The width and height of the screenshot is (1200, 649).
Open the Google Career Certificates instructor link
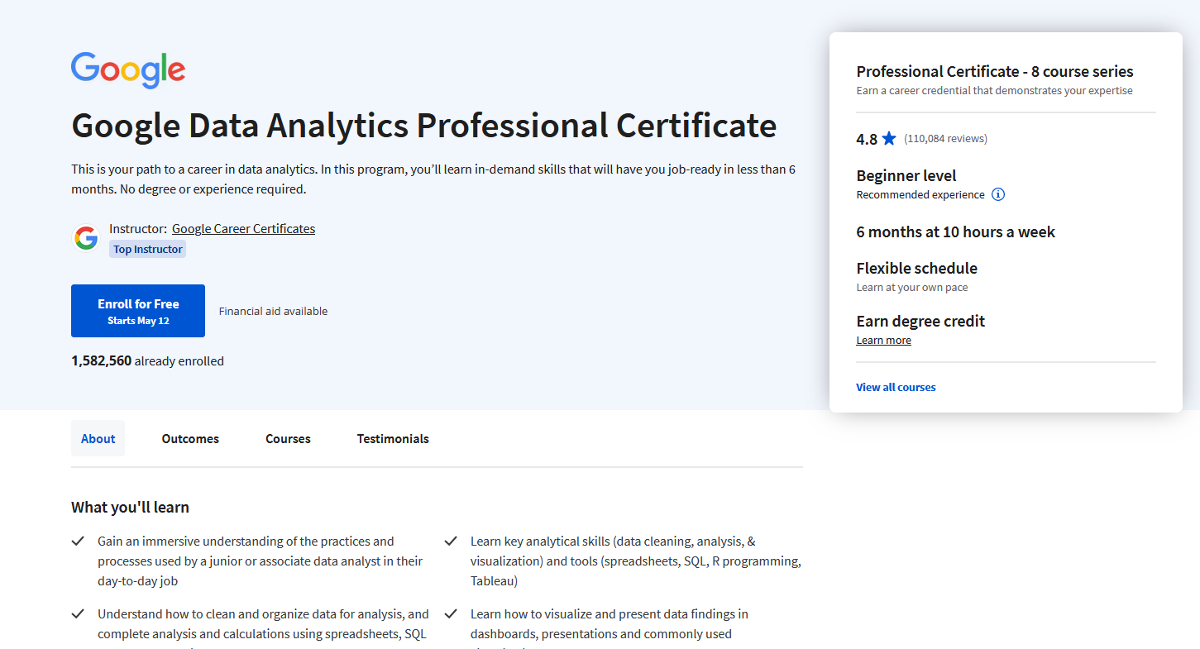coord(243,229)
